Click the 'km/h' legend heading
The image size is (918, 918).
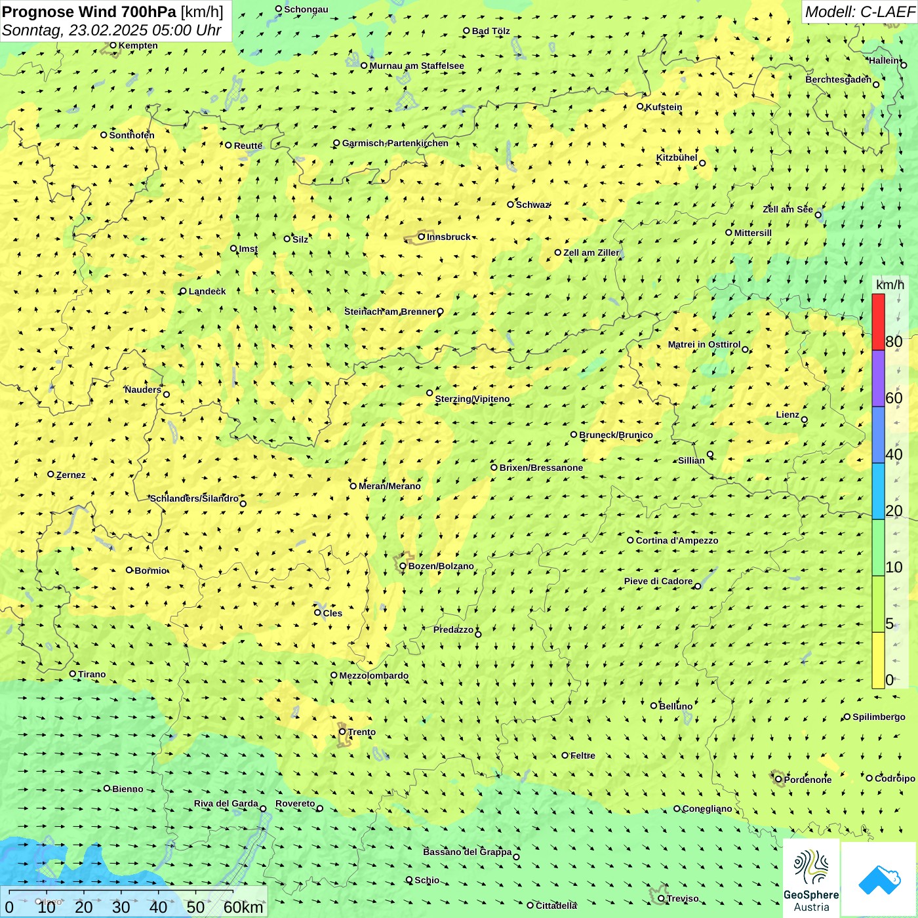coord(890,285)
